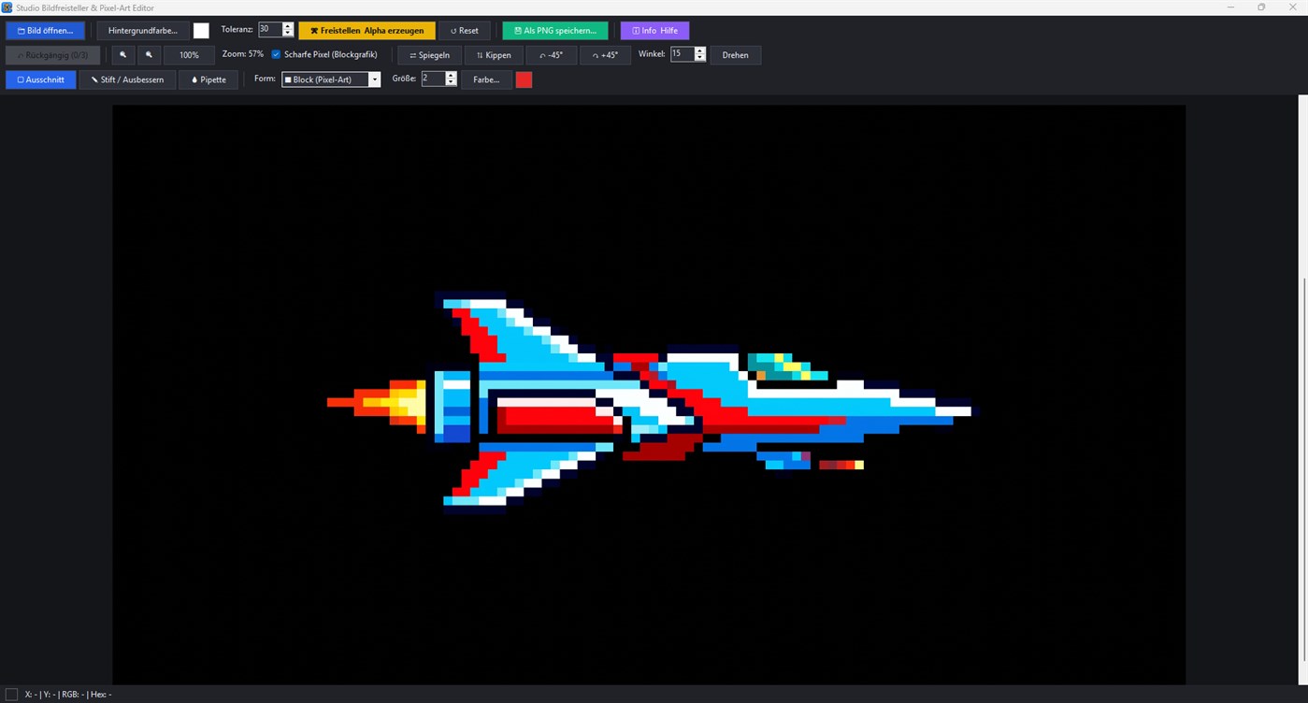The height and width of the screenshot is (703, 1308).
Task: Increase Winkel with the up arrow
Action: 700,50
